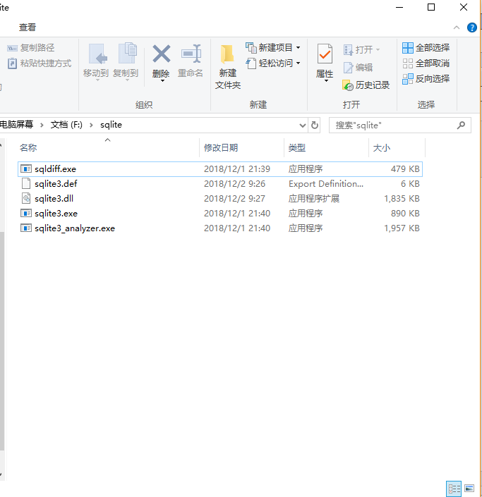
Task: Sort by the Name column header
Action: pyautogui.click(x=108, y=148)
